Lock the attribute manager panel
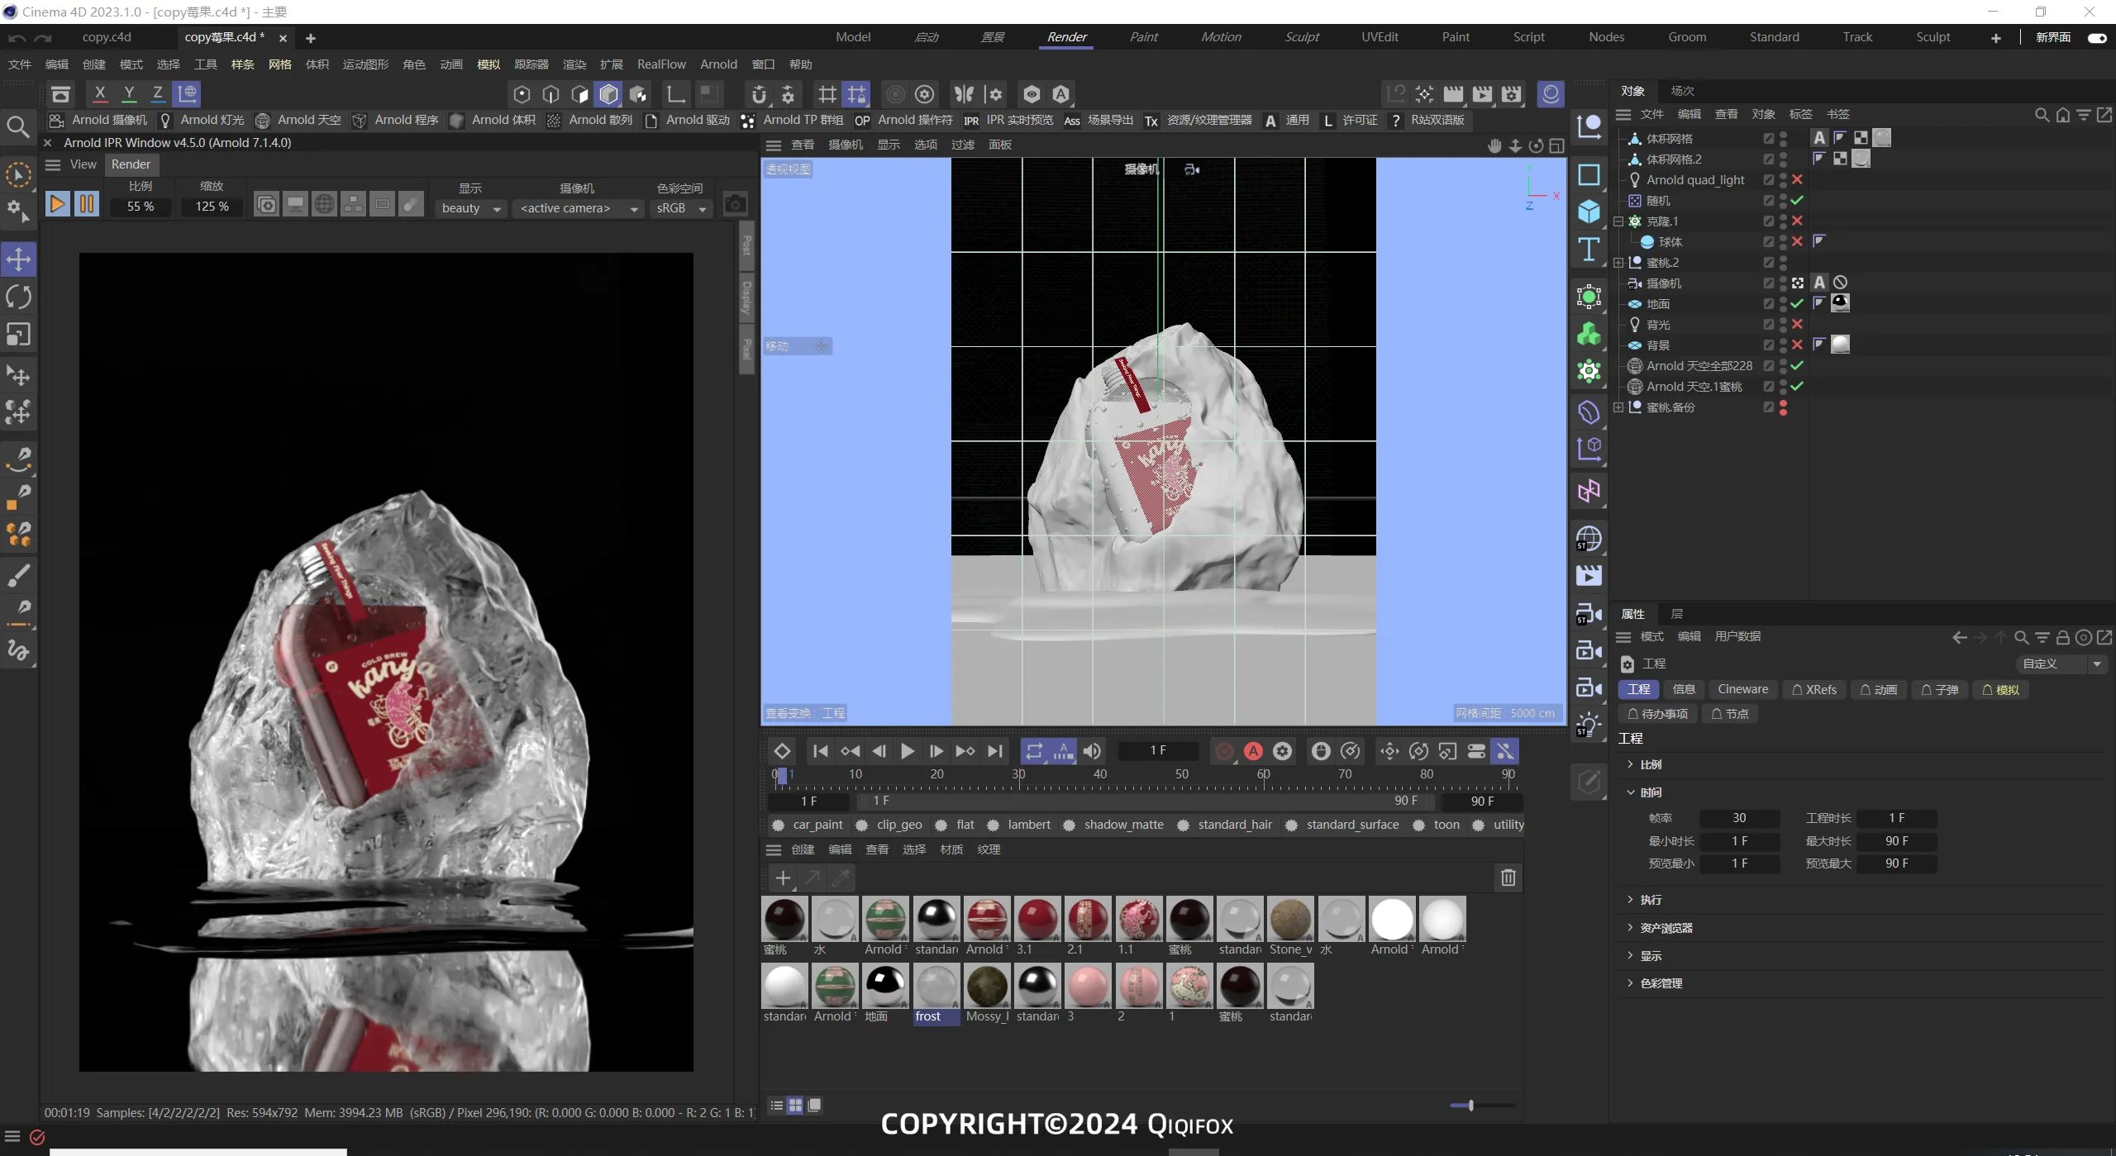Screen dimensions: 2116x1156 2062,637
